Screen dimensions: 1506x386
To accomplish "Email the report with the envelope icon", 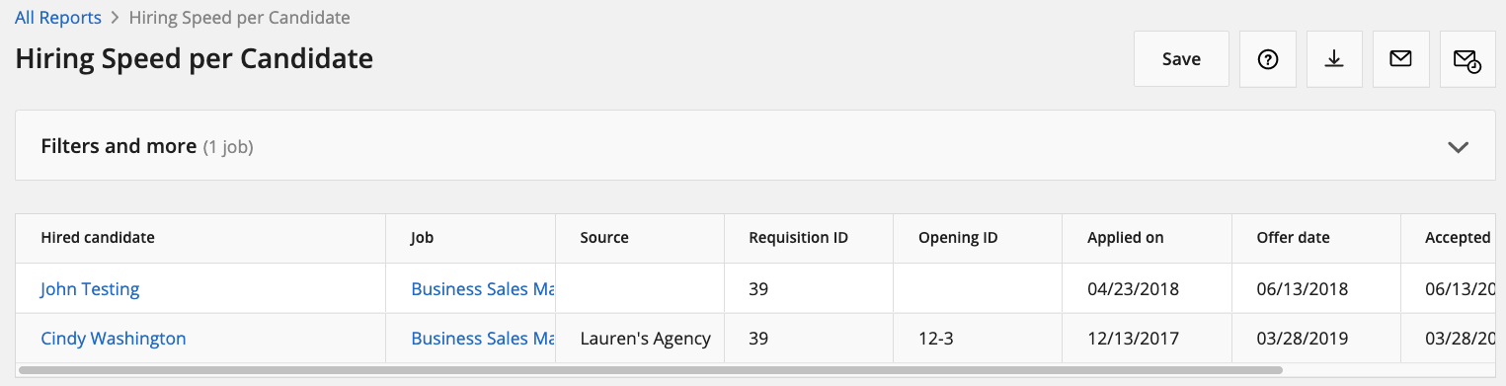I will tap(1400, 59).
